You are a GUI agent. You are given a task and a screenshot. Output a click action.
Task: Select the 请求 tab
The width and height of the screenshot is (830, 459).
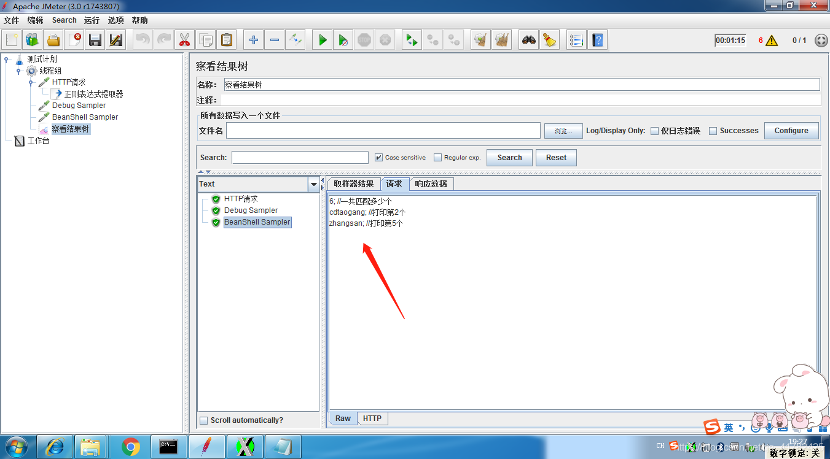pos(394,183)
